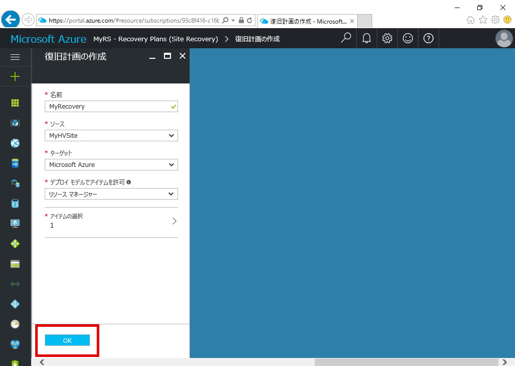Open SQL databases sidebar icon
515x366 pixels.
pos(15,163)
